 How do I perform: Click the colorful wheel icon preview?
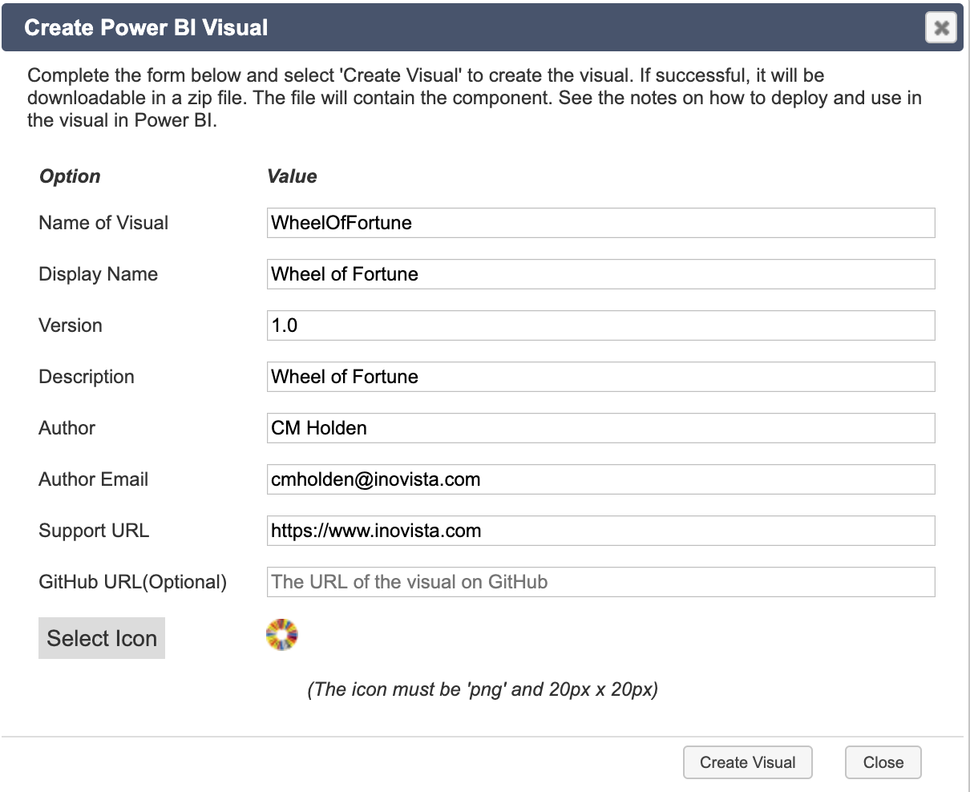pos(281,635)
